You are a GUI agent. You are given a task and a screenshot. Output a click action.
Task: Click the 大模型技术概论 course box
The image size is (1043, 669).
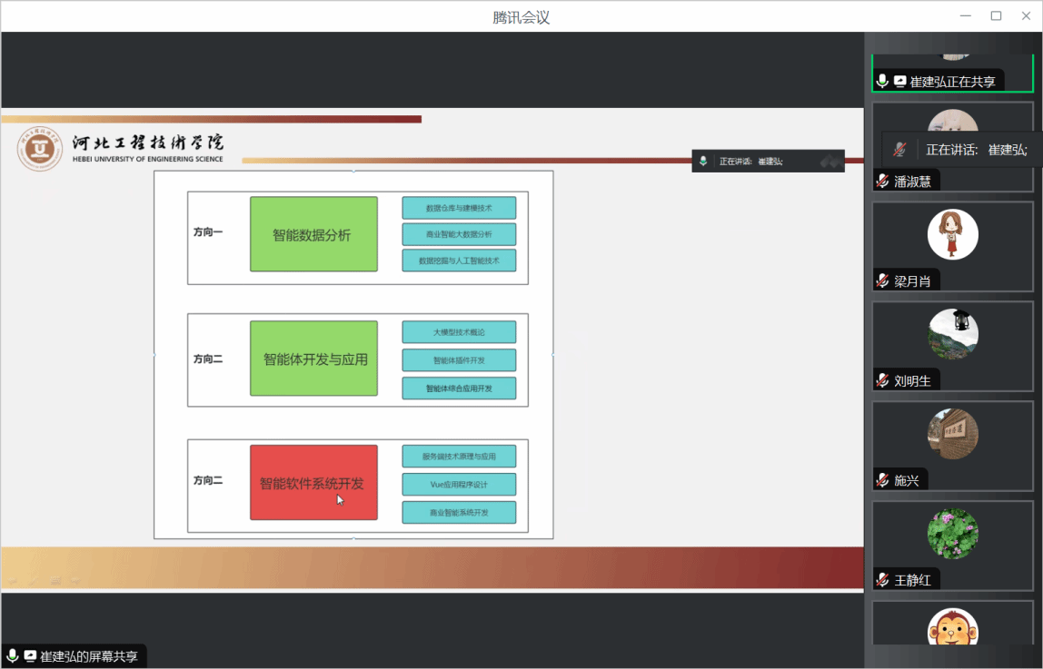(459, 332)
